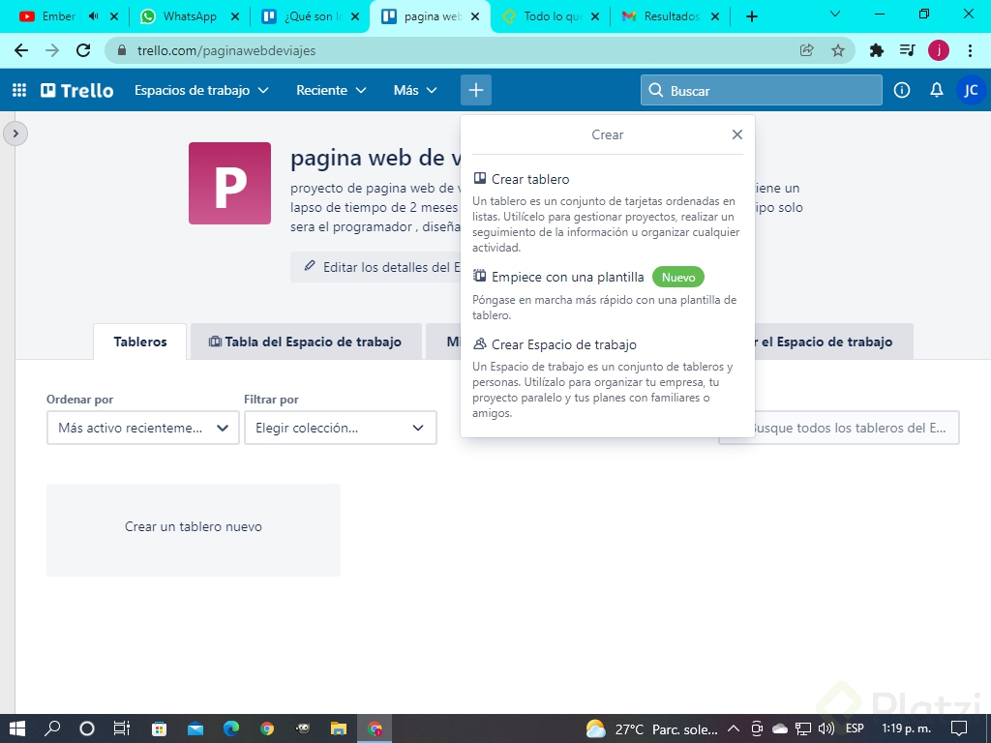Switch to Tabla del Espacio de trabajo tab
The height and width of the screenshot is (743, 991).
pos(306,342)
